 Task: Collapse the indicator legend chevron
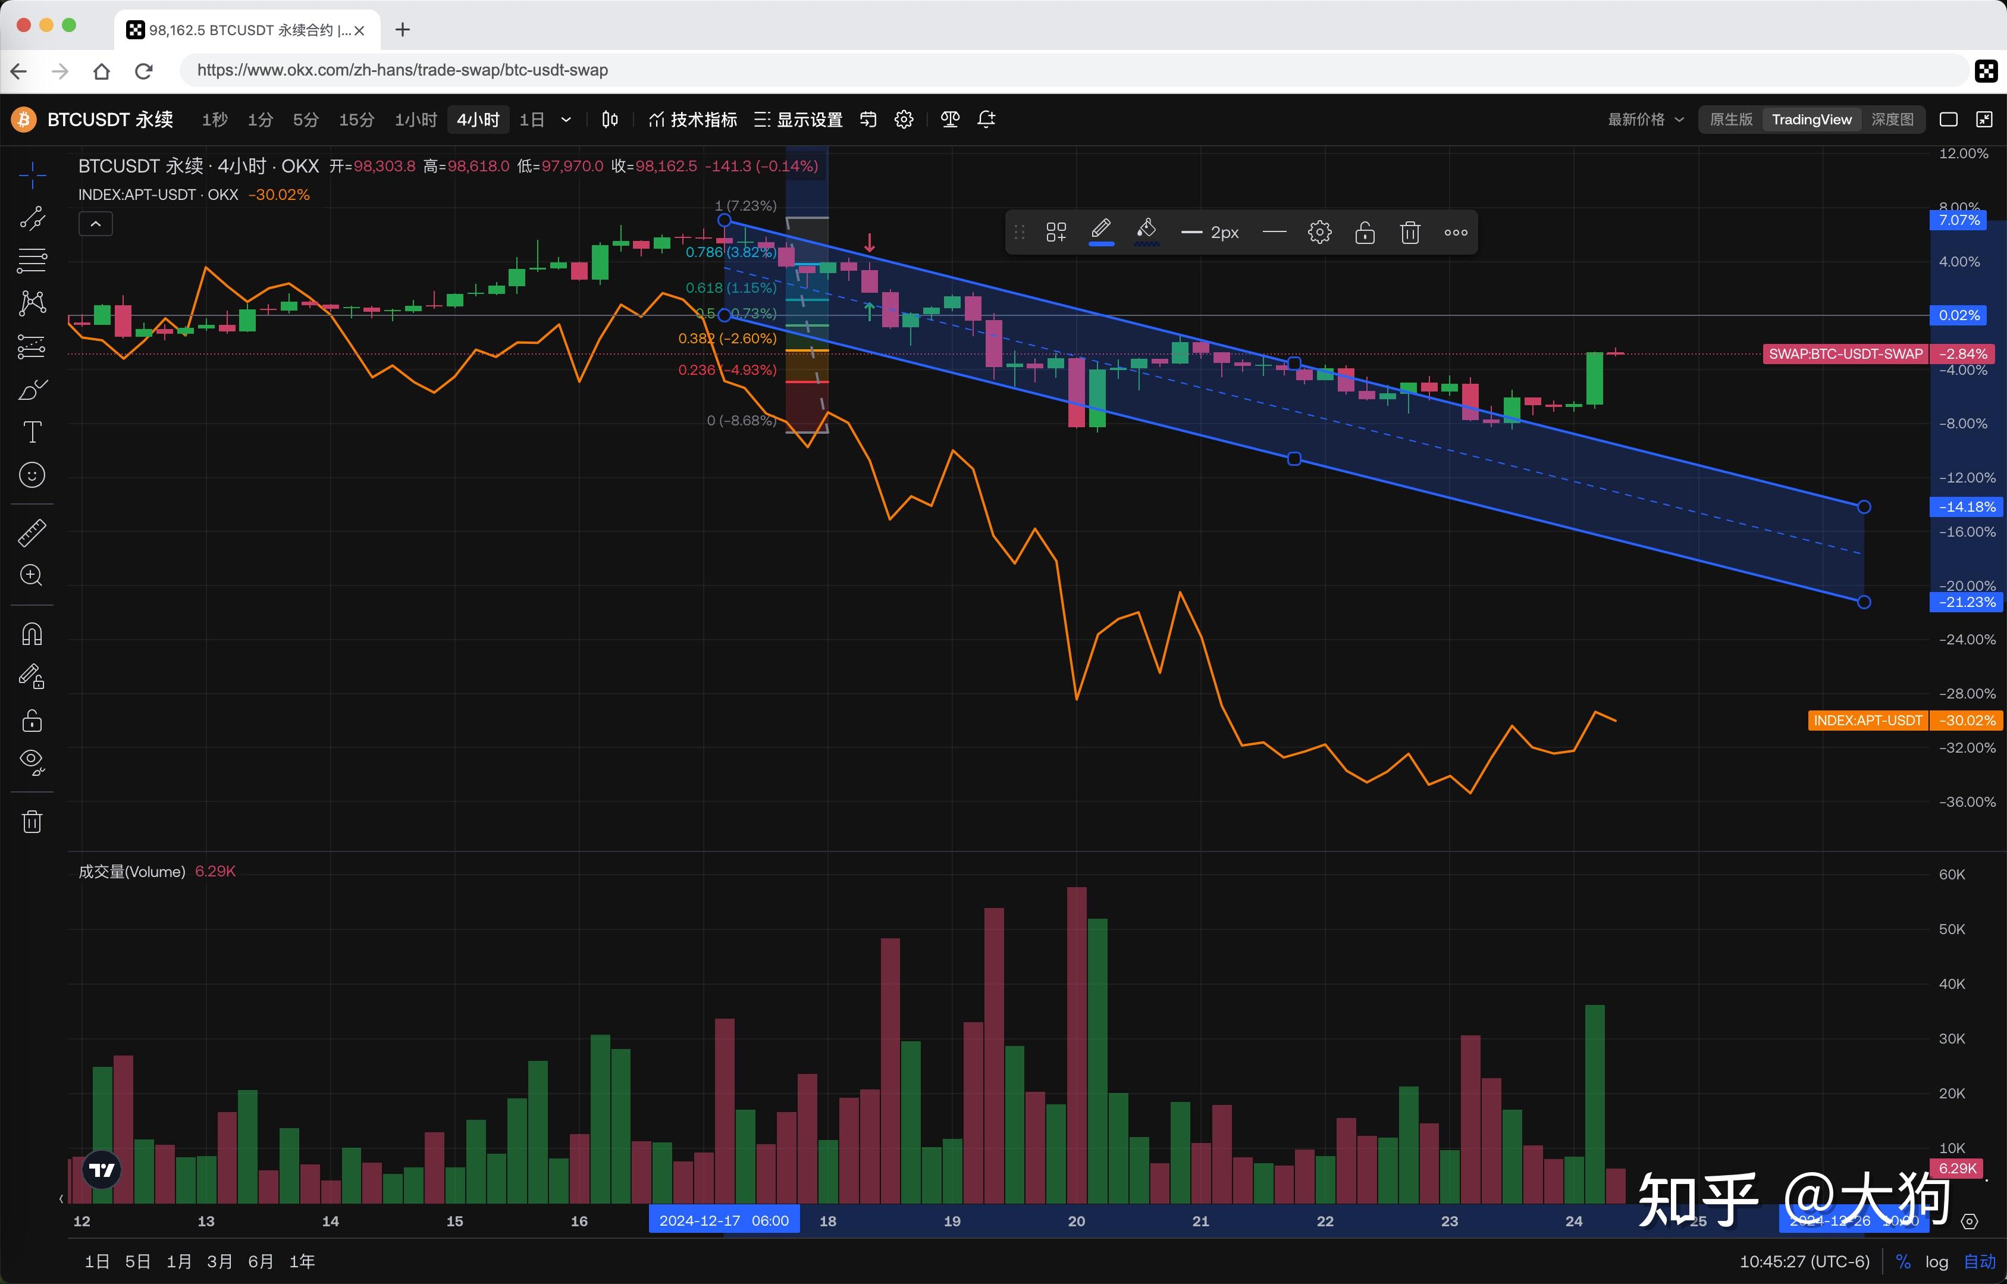(96, 224)
